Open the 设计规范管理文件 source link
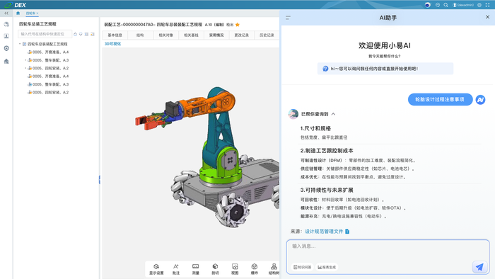Image resolution: width=495 pixels, height=279 pixels. click(x=324, y=232)
